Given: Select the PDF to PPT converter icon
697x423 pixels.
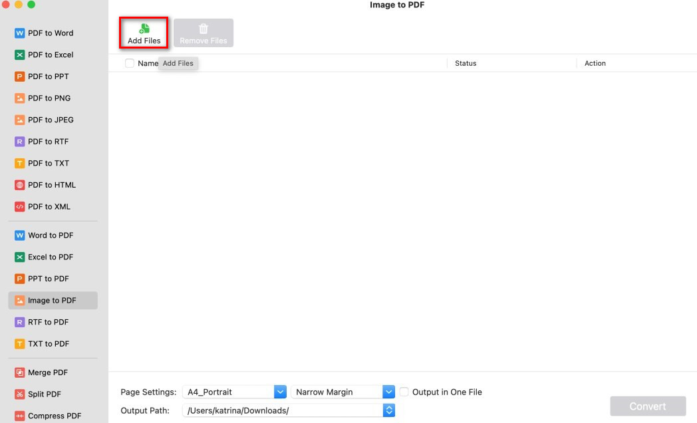Looking at the screenshot, I should [19, 76].
